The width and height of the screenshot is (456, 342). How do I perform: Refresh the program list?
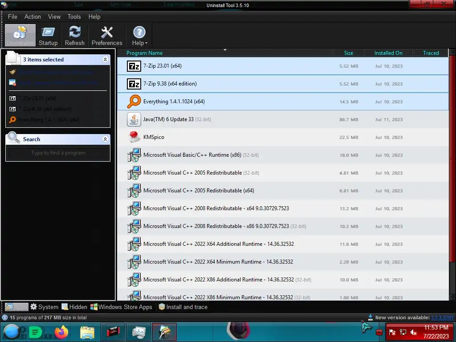point(74,36)
